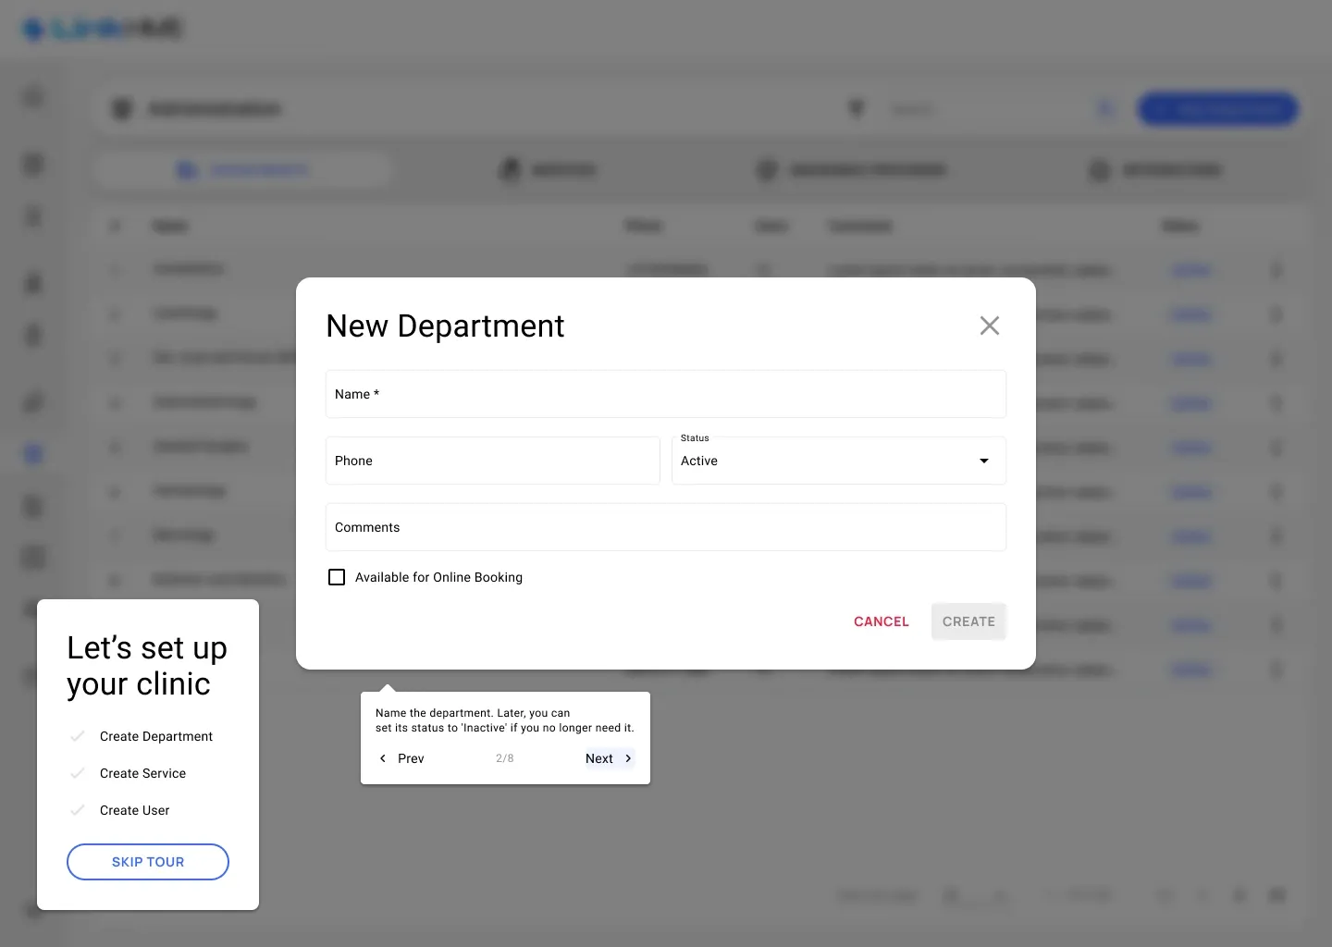Click the CREATE button
This screenshot has width=1332, height=947.
[x=968, y=621]
